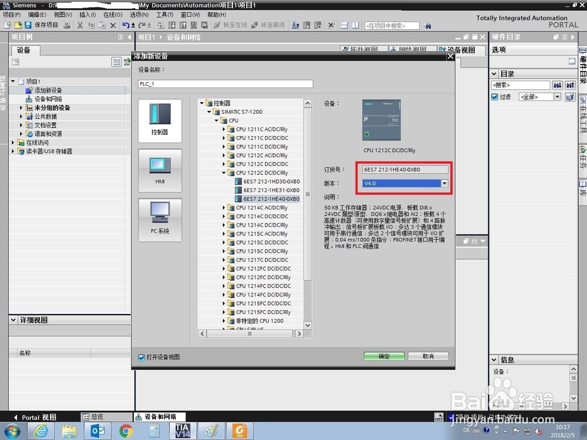Click the open project toolbar icon
The height and width of the screenshot is (440, 587).
click(18, 25)
